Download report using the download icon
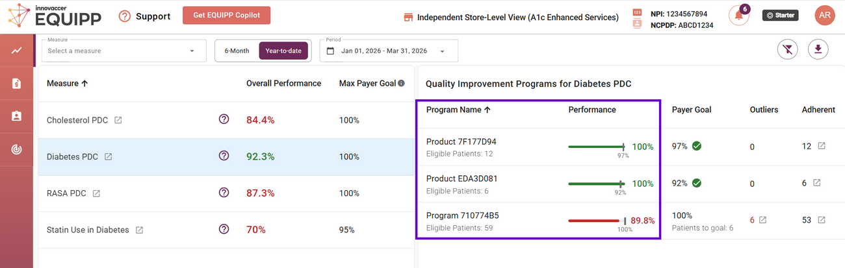The height and width of the screenshot is (268, 845). click(818, 49)
